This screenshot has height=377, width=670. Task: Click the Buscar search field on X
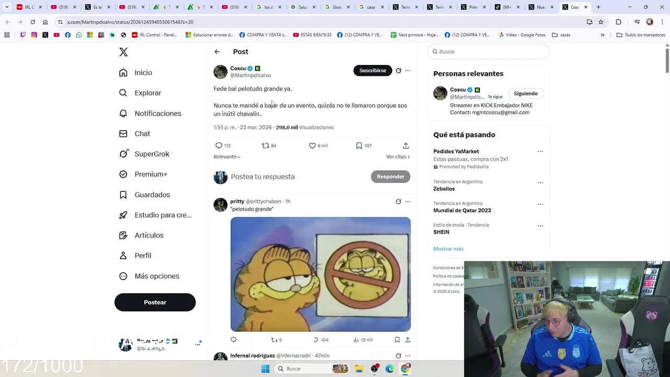point(488,52)
